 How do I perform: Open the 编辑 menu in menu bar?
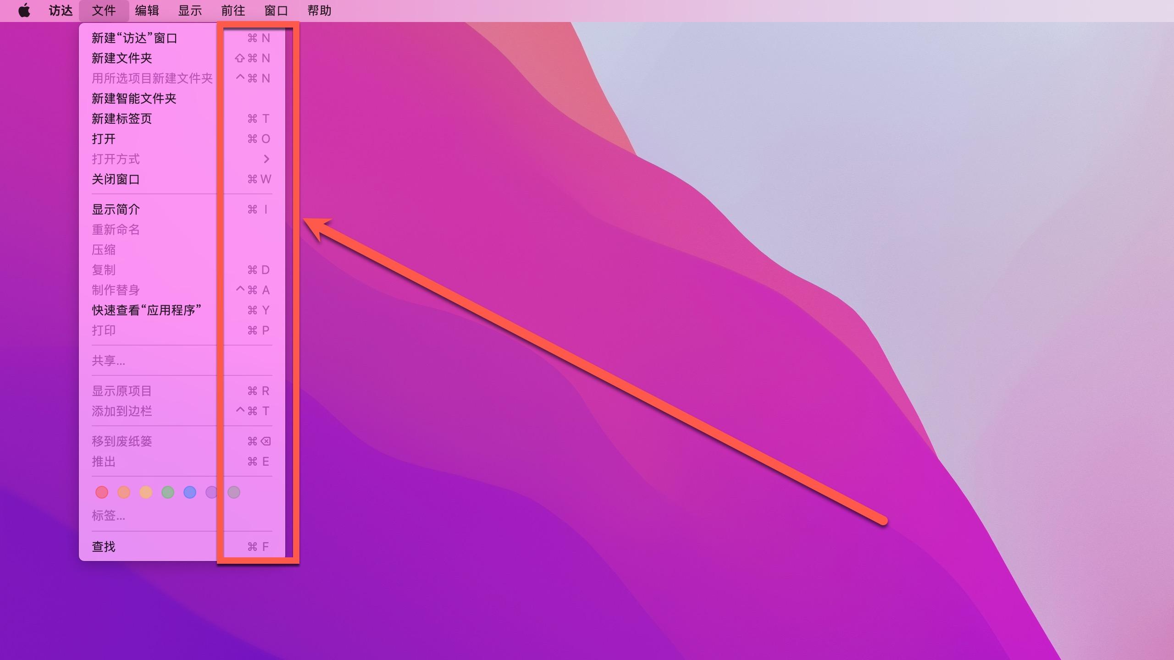(x=147, y=11)
